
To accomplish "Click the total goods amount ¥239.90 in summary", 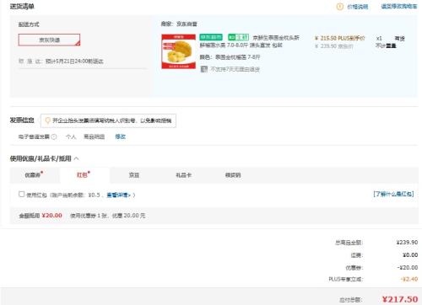I will point(407,242).
